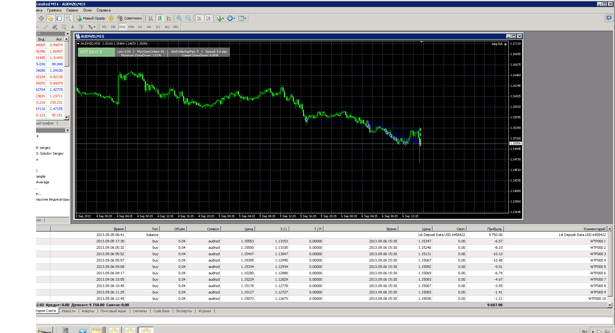
Task: Select the WTF000 10 history row comment
Action: (597, 299)
